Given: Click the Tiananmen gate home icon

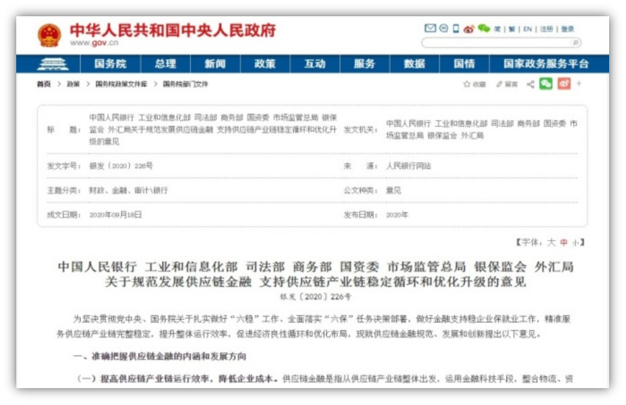Looking at the screenshot, I should tap(52, 64).
